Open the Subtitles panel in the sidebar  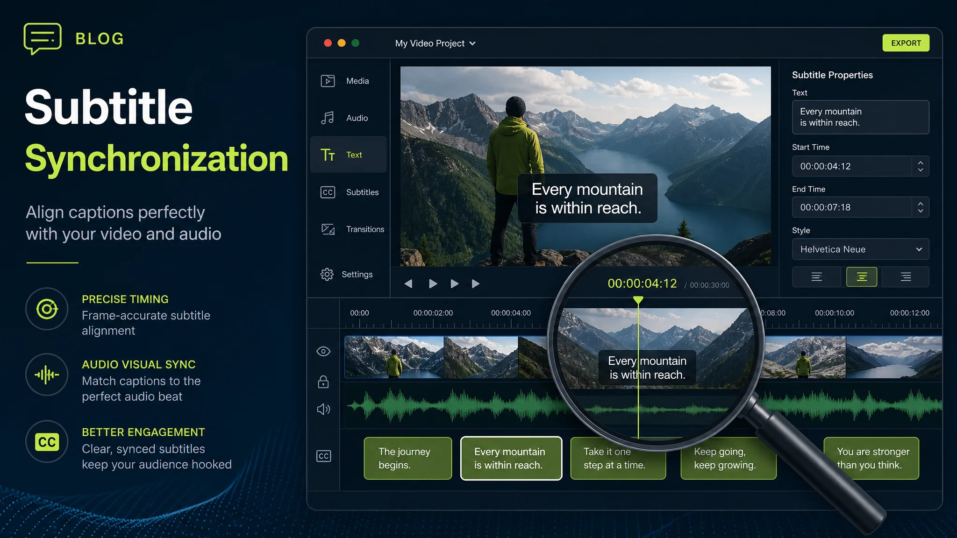pos(350,192)
